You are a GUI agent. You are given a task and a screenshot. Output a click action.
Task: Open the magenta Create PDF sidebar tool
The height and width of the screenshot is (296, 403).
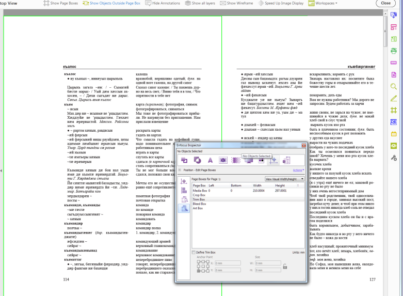[394, 74]
